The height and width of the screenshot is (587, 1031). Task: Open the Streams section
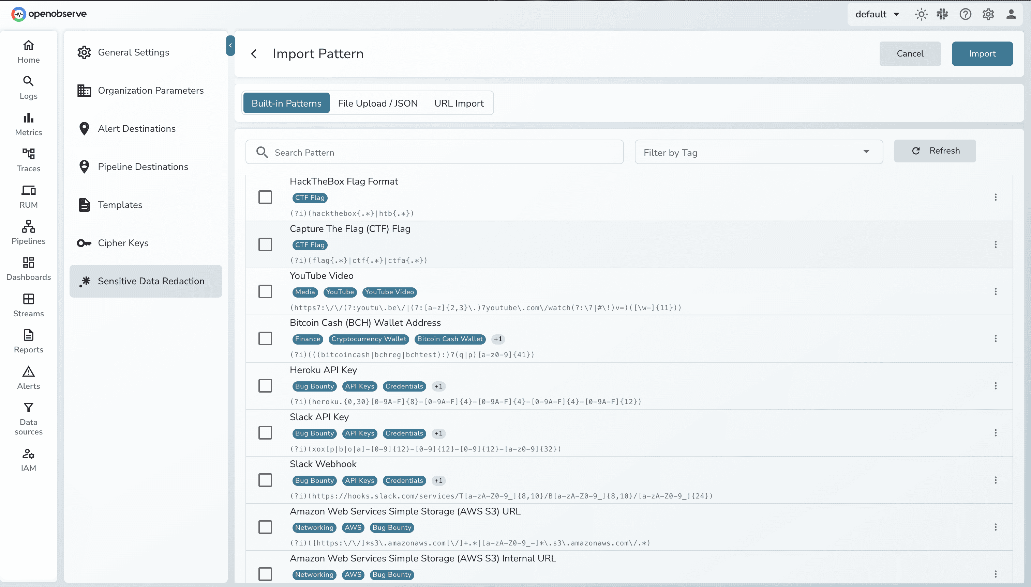(x=28, y=305)
